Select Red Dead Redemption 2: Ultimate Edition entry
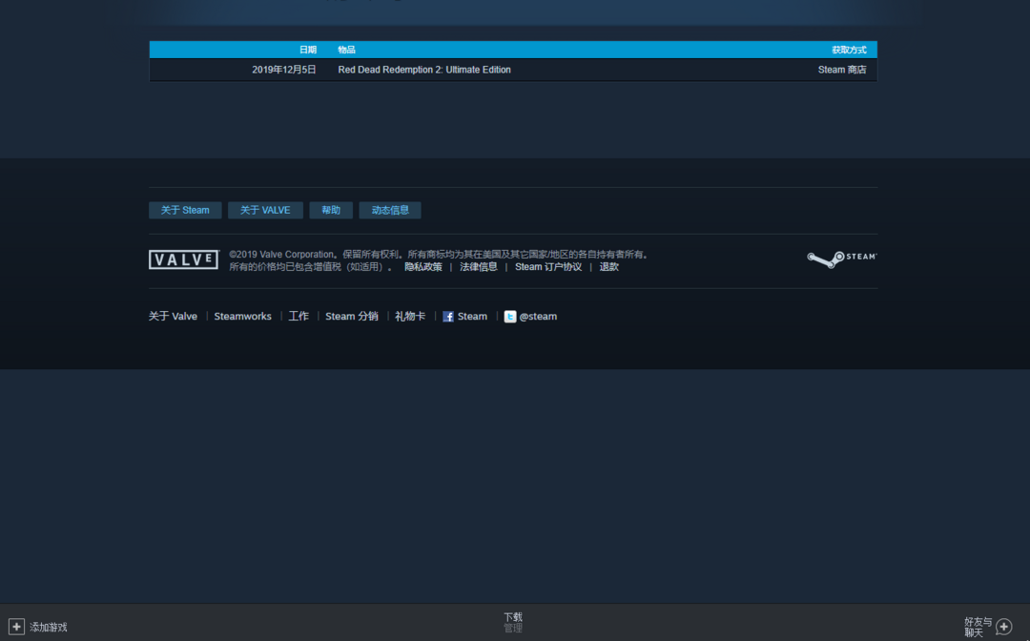 424,70
